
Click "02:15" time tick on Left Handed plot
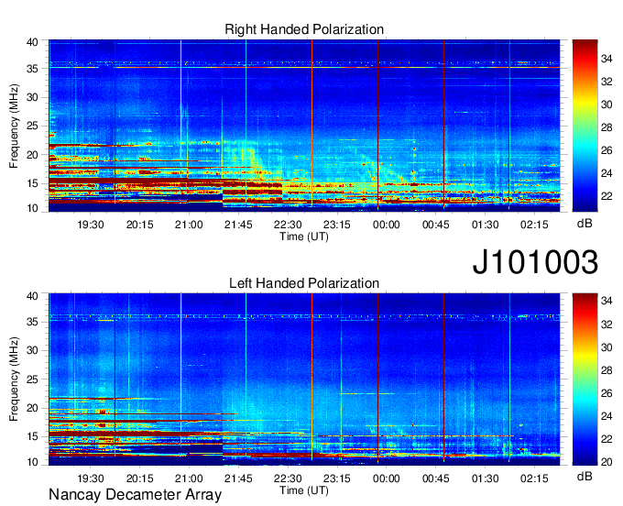point(534,478)
